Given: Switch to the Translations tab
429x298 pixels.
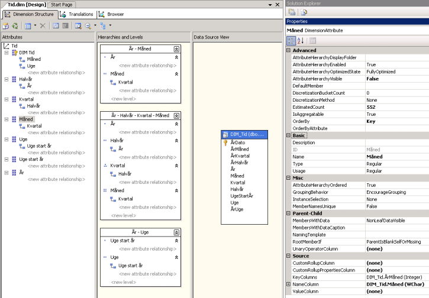Looking at the screenshot, I should pyautogui.click(x=76, y=14).
